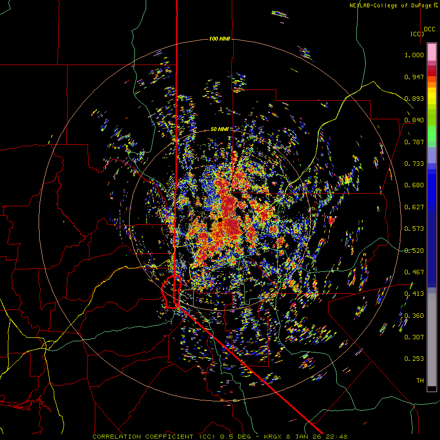Click the 0.787 scale value
Image resolution: width=440 pixels, height=440 pixels.
[414, 142]
